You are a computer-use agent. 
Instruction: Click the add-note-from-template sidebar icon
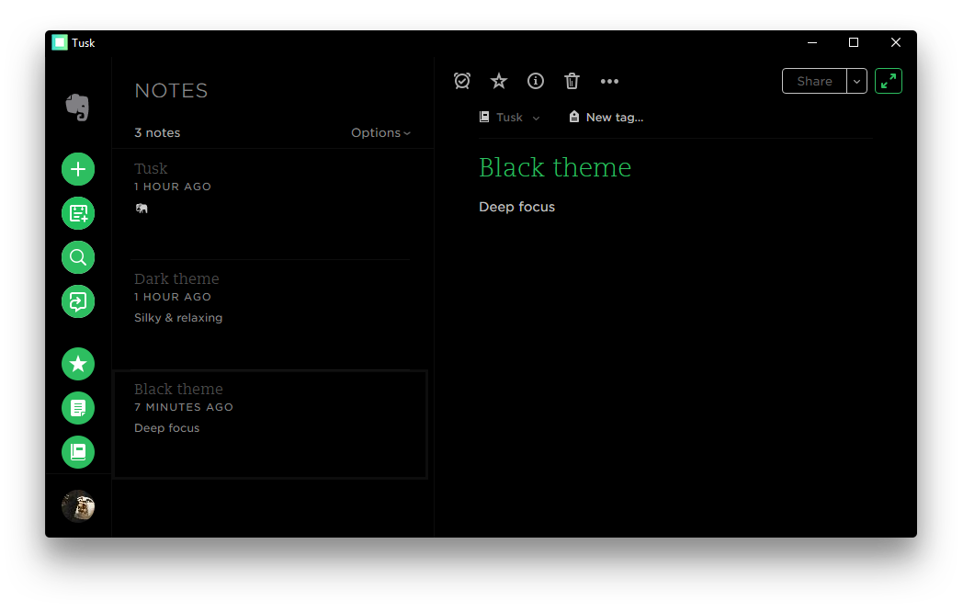click(78, 213)
